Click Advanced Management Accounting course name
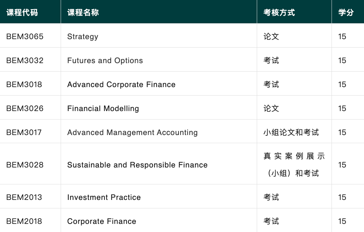This screenshot has width=364, height=232. 132,132
